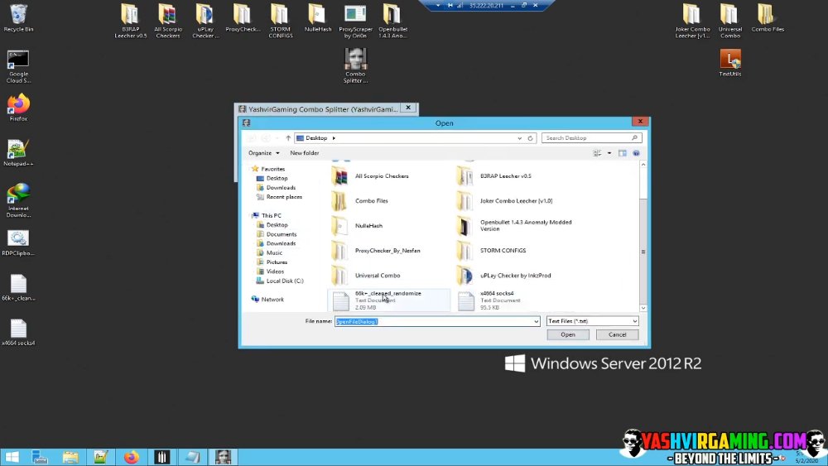Click New folder in dialog toolbar

[305, 153]
